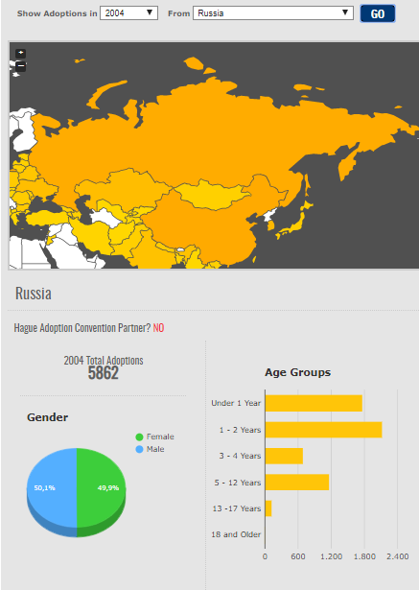Select Japan on the map
Screen dimensions: 419x590
295,224
